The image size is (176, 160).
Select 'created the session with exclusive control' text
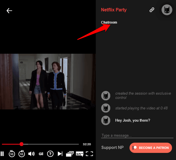click(143, 95)
